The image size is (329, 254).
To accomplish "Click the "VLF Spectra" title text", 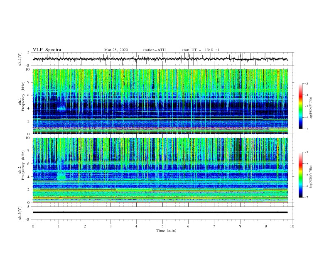I will click(x=47, y=50).
